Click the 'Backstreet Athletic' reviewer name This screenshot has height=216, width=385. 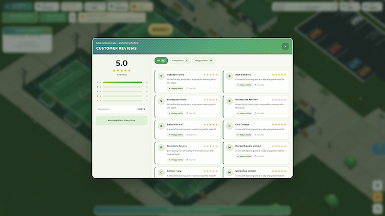(247, 100)
